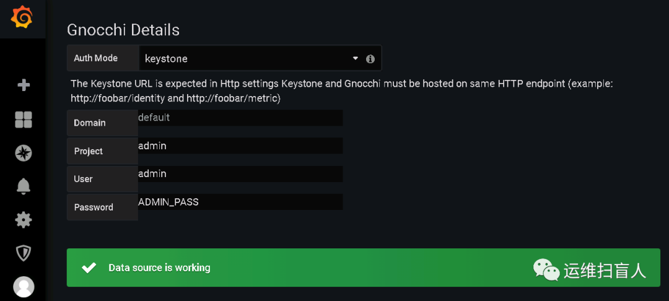Open the Server Admin shield icon

[24, 253]
